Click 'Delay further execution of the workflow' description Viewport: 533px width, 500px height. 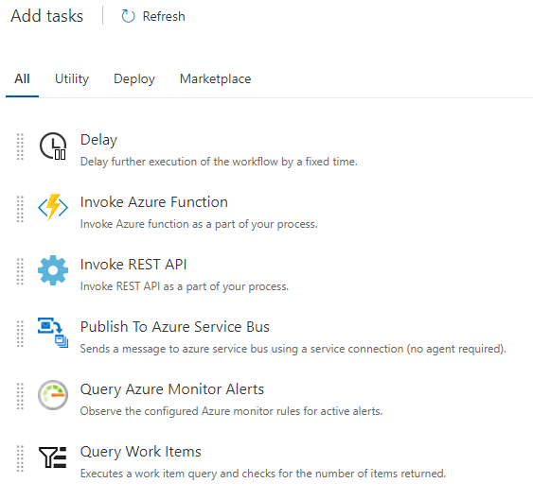pos(219,162)
